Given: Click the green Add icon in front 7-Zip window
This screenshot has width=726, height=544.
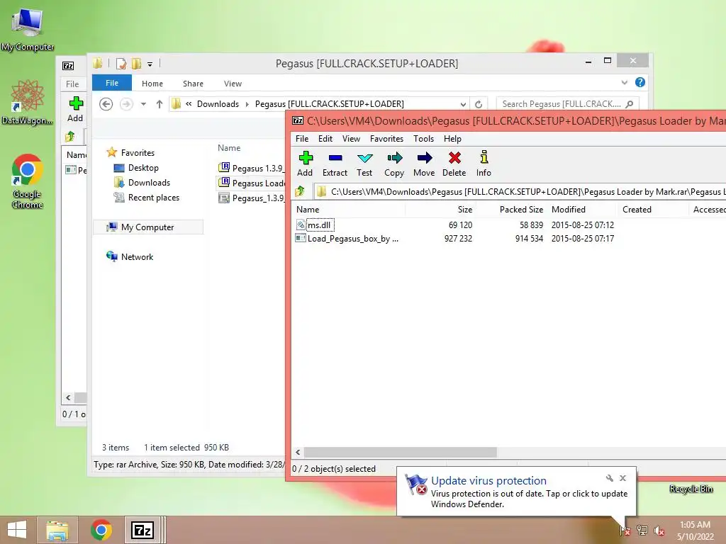Looking at the screenshot, I should click(306, 158).
